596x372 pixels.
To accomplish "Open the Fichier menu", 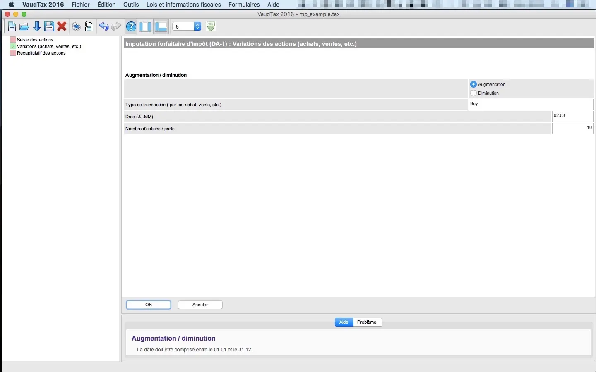I will point(81,5).
